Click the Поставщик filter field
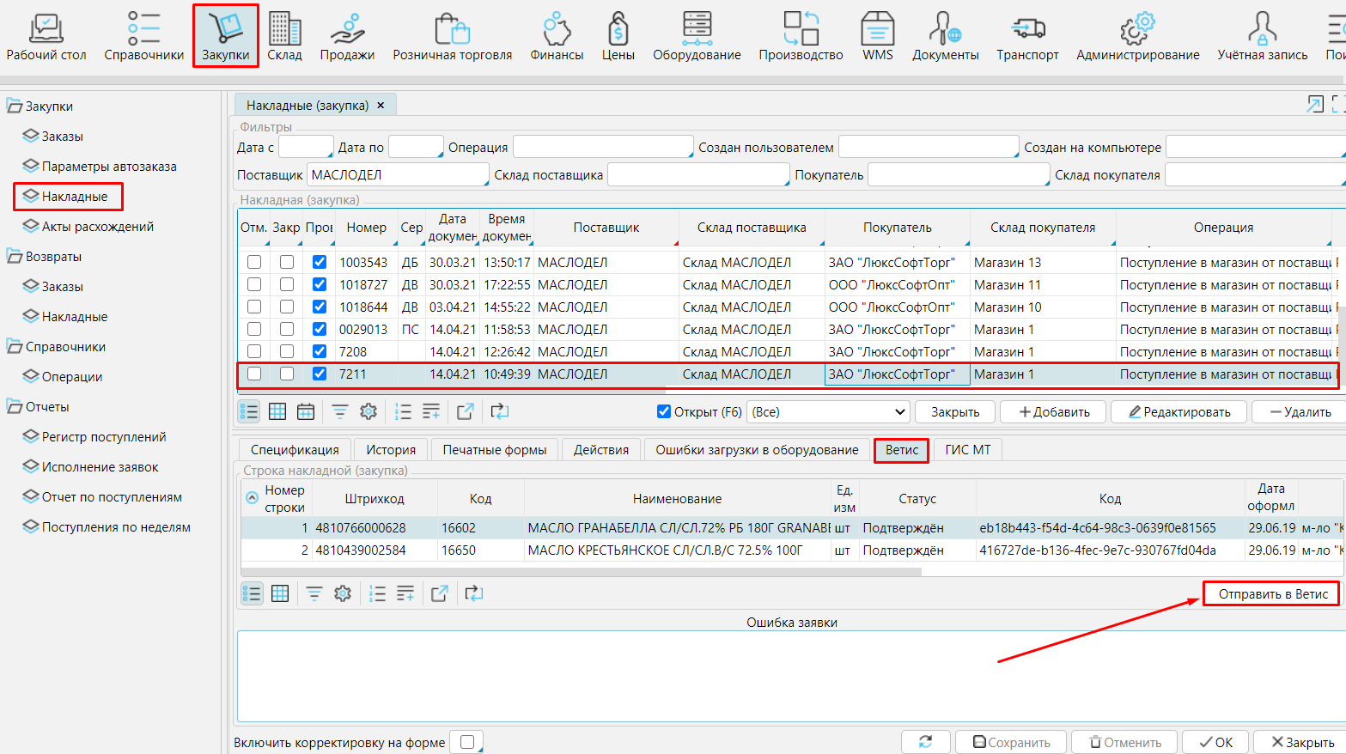This screenshot has height=754, width=1346. tap(398, 175)
